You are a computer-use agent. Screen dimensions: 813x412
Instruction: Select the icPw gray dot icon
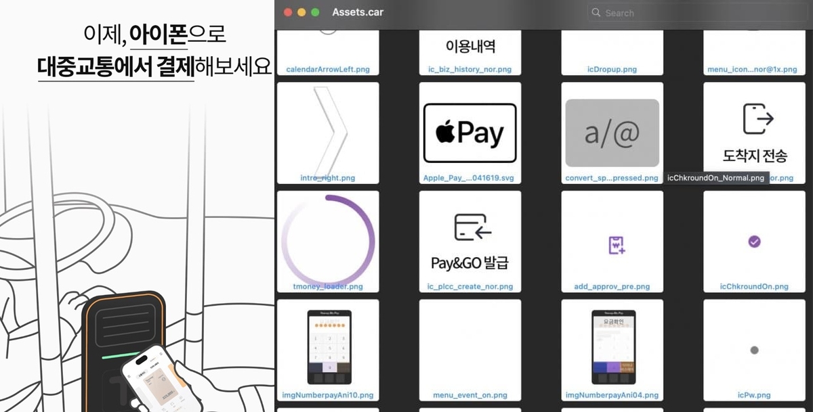(x=754, y=350)
